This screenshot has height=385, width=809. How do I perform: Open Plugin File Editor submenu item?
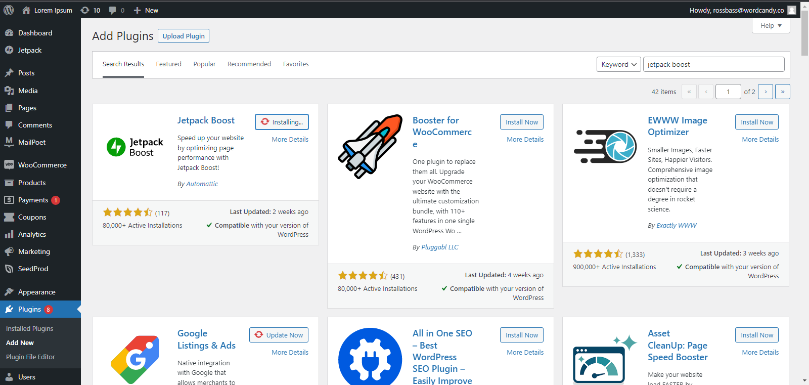pos(30,357)
